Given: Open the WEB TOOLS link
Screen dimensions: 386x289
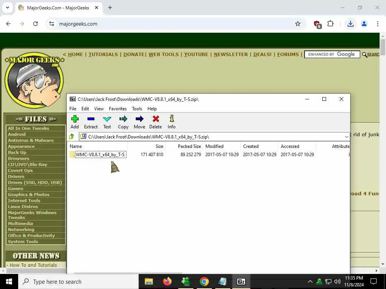Looking at the screenshot, I should coord(164,55).
